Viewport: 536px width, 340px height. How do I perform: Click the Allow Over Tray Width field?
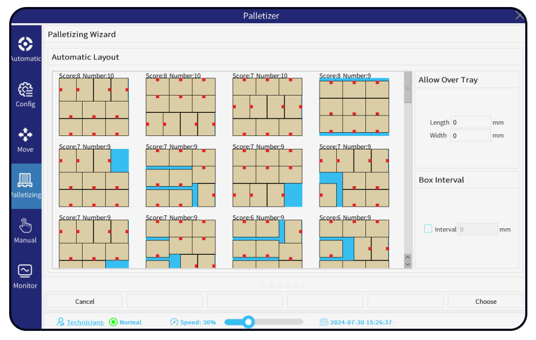pyautogui.click(x=471, y=135)
